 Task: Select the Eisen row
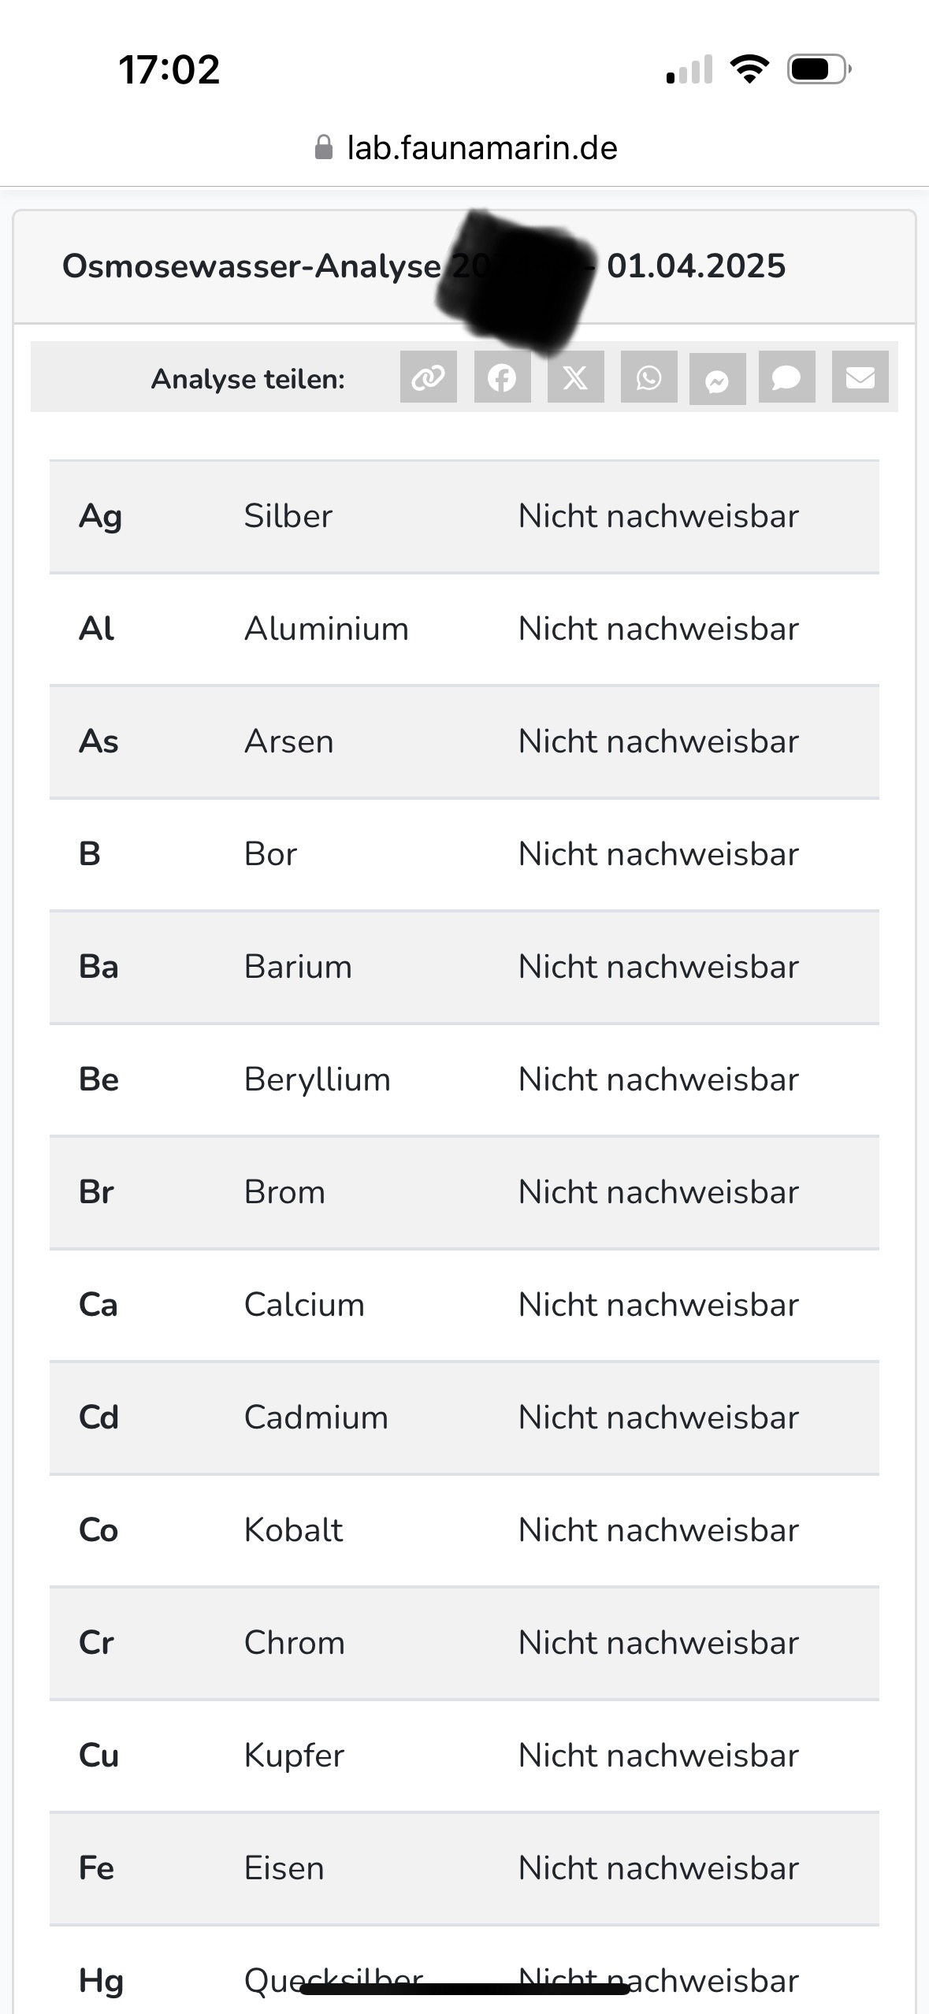tap(463, 1868)
